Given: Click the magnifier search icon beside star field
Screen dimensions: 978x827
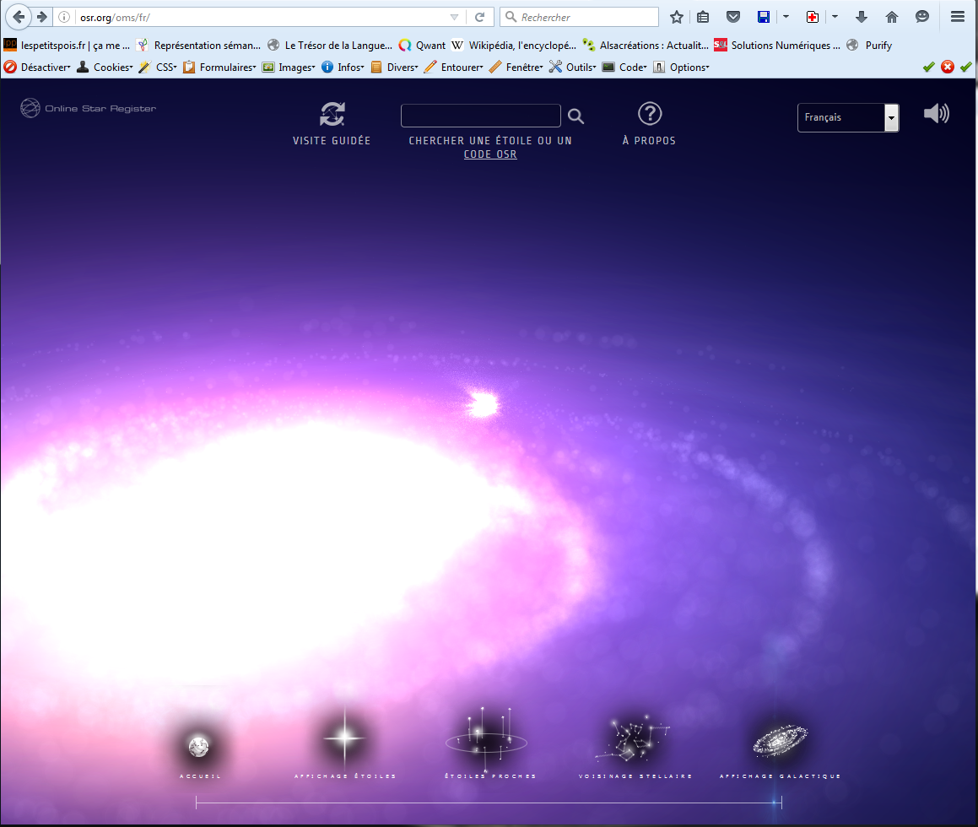Looking at the screenshot, I should tap(575, 116).
